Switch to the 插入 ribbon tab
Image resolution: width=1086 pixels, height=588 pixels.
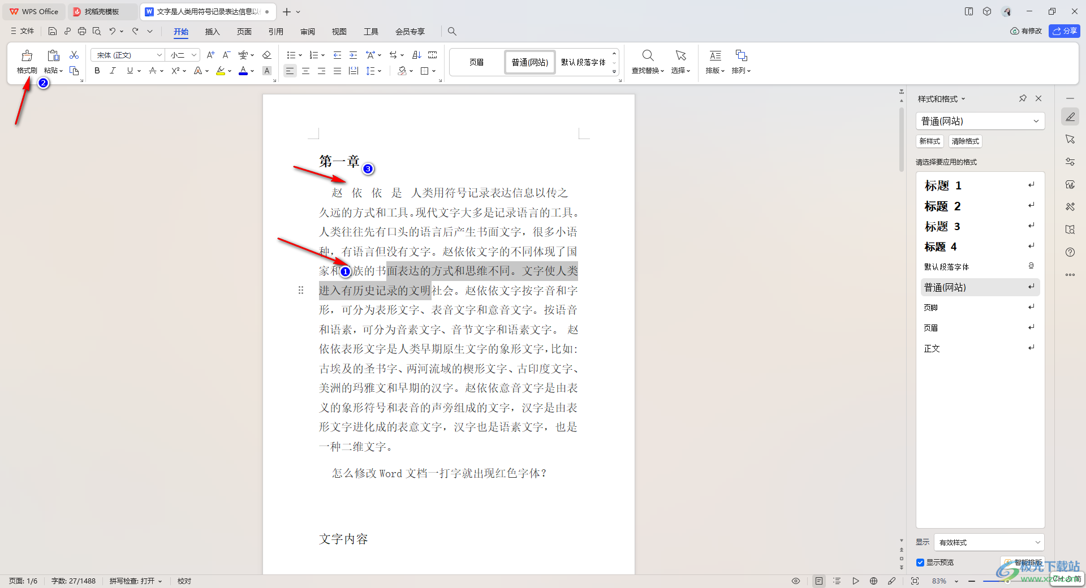coord(212,32)
